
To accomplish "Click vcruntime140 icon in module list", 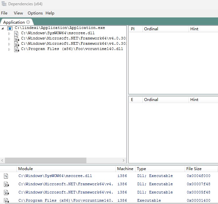I will click(6, 200).
